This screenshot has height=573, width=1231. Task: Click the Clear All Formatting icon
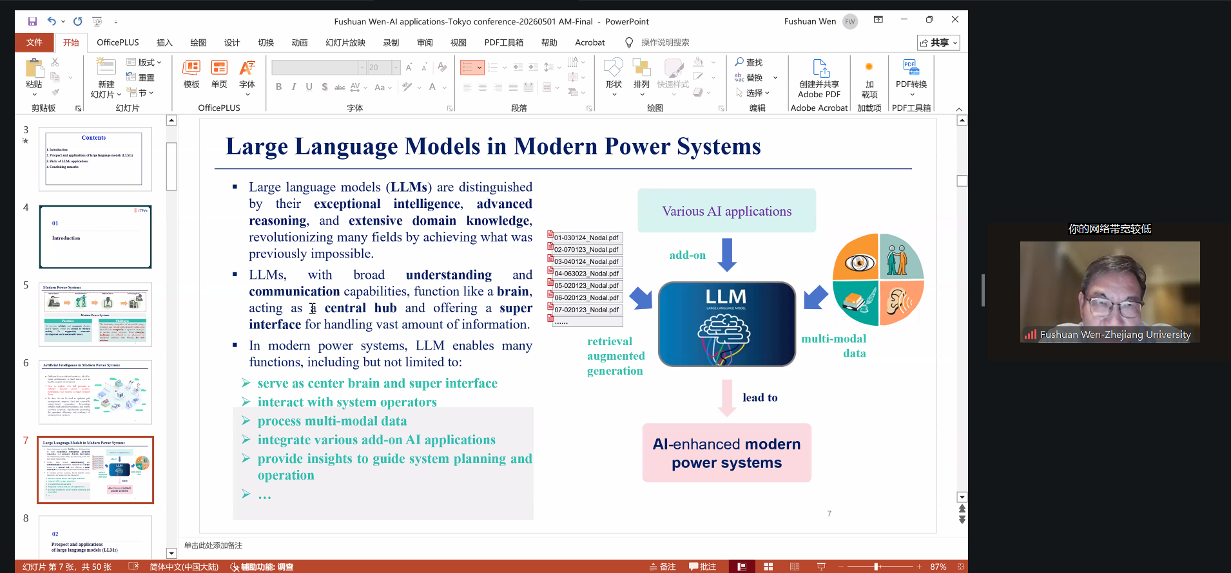coord(442,67)
